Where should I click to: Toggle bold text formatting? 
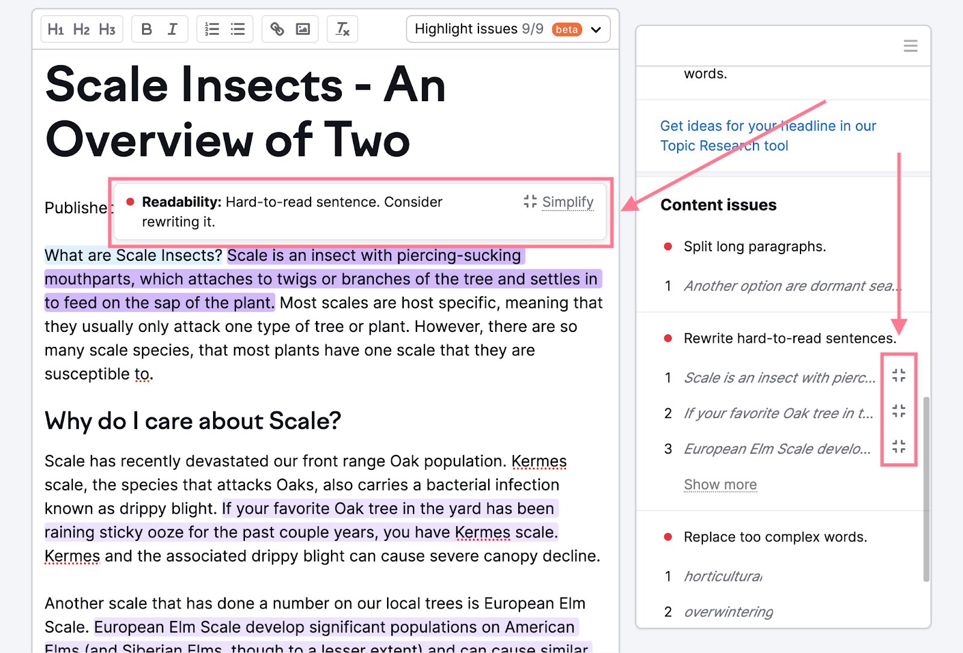146,29
